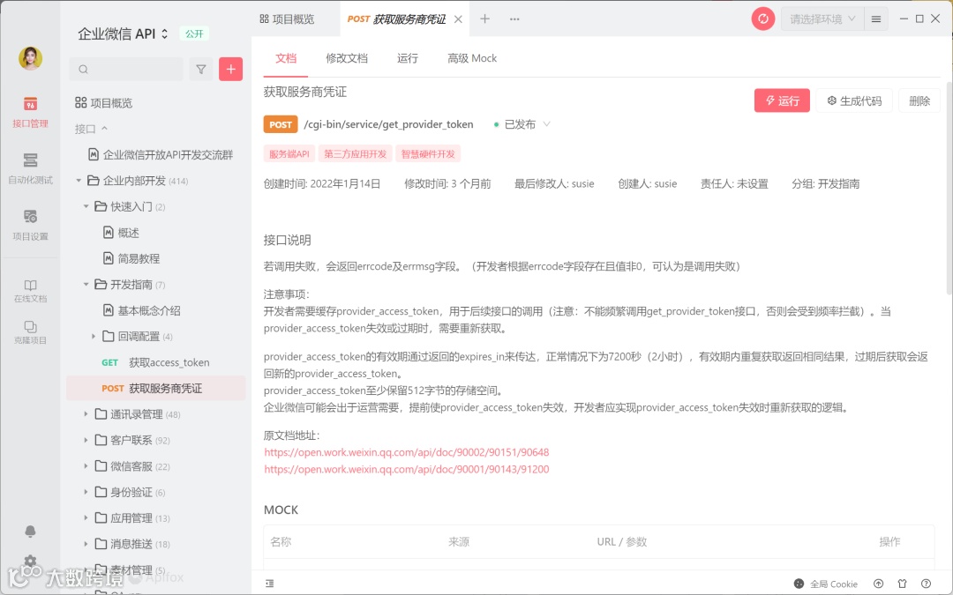
Task: Open the 概述 document
Action: tap(121, 233)
